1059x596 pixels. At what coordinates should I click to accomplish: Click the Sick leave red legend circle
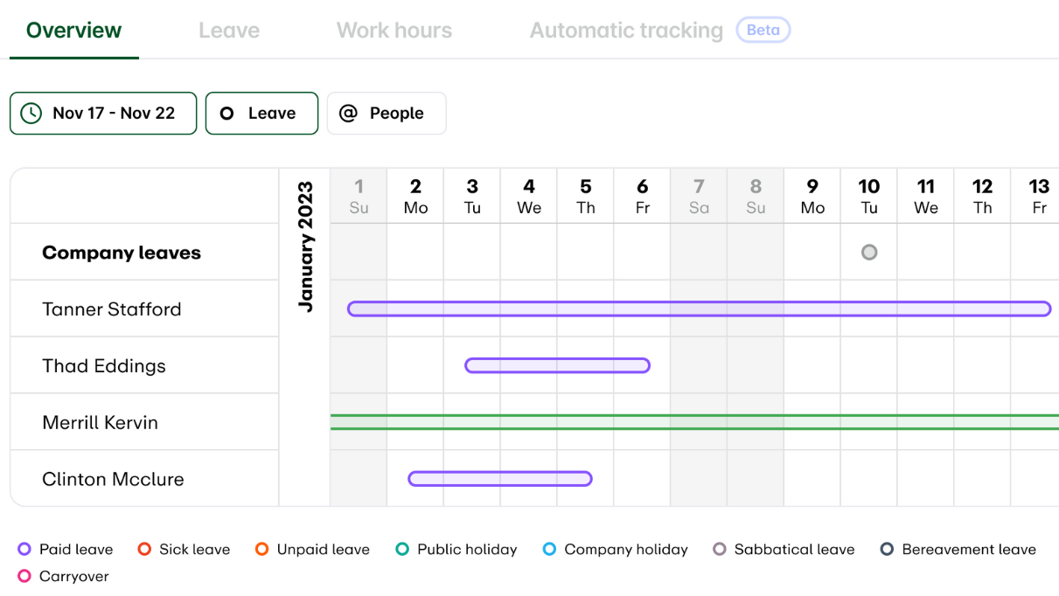click(145, 550)
